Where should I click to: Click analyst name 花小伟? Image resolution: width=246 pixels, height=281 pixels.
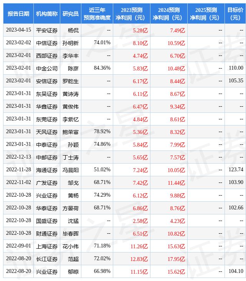pyautogui.click(x=71, y=246)
